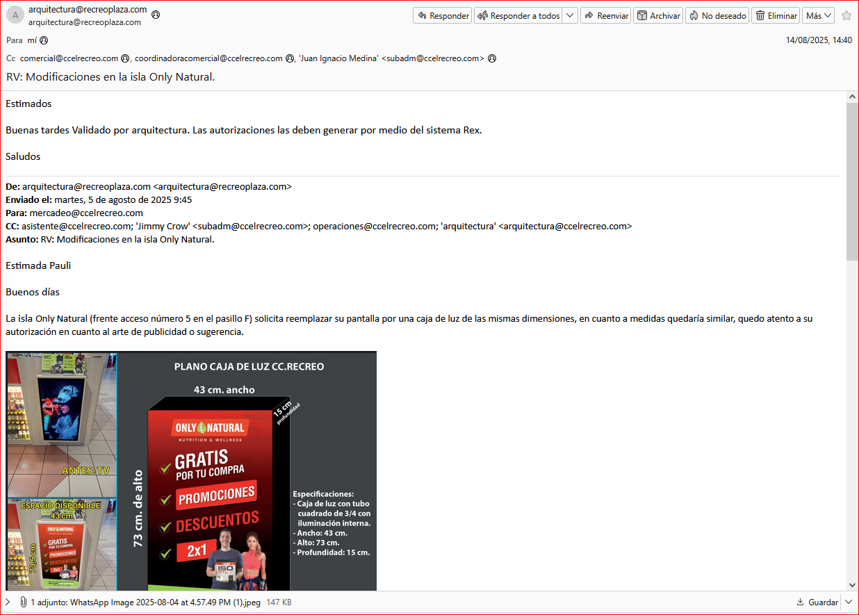
Task: Click the text "Buenos días"
Action: 33,292
